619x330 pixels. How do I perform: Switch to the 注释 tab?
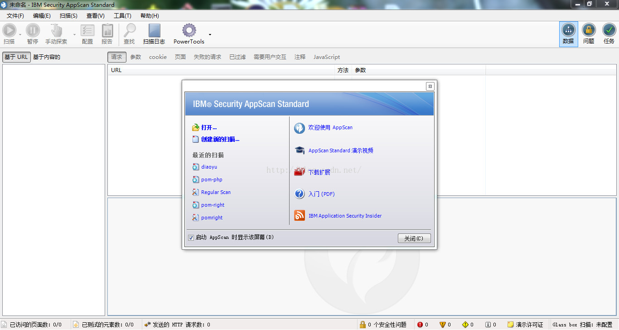300,57
